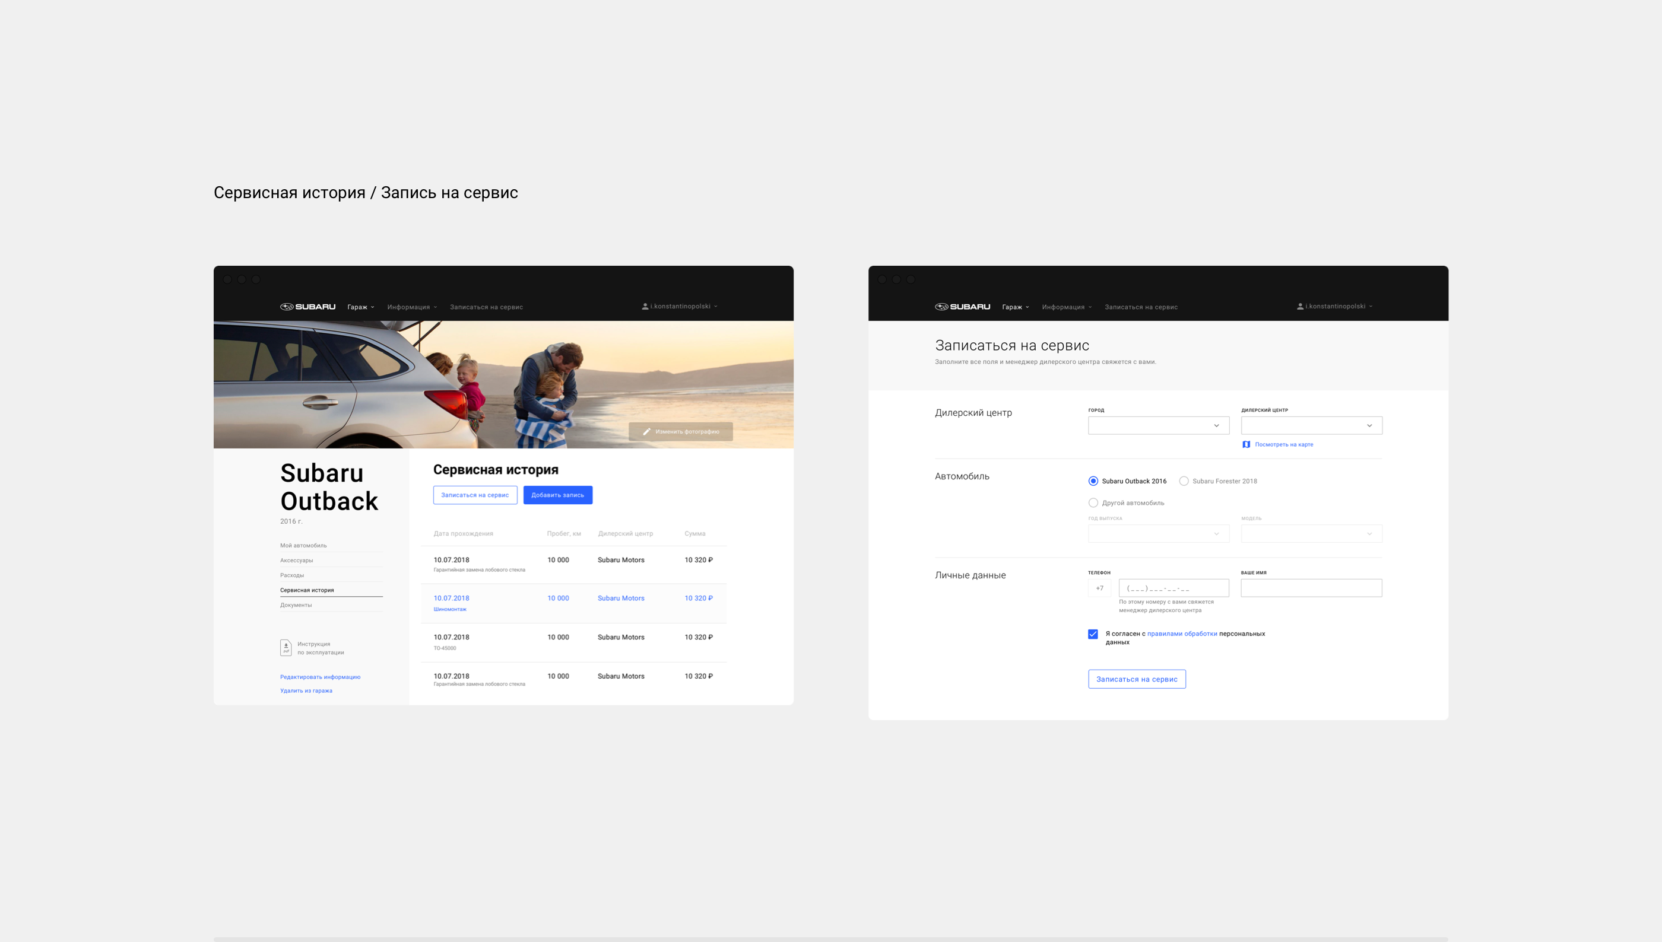The width and height of the screenshot is (1662, 942).
Task: Open the Дилерский центр dropdown
Action: pyautogui.click(x=1311, y=425)
